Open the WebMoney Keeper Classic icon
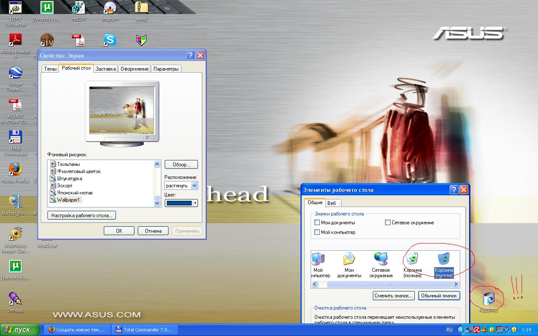The image size is (538, 336). (15, 234)
